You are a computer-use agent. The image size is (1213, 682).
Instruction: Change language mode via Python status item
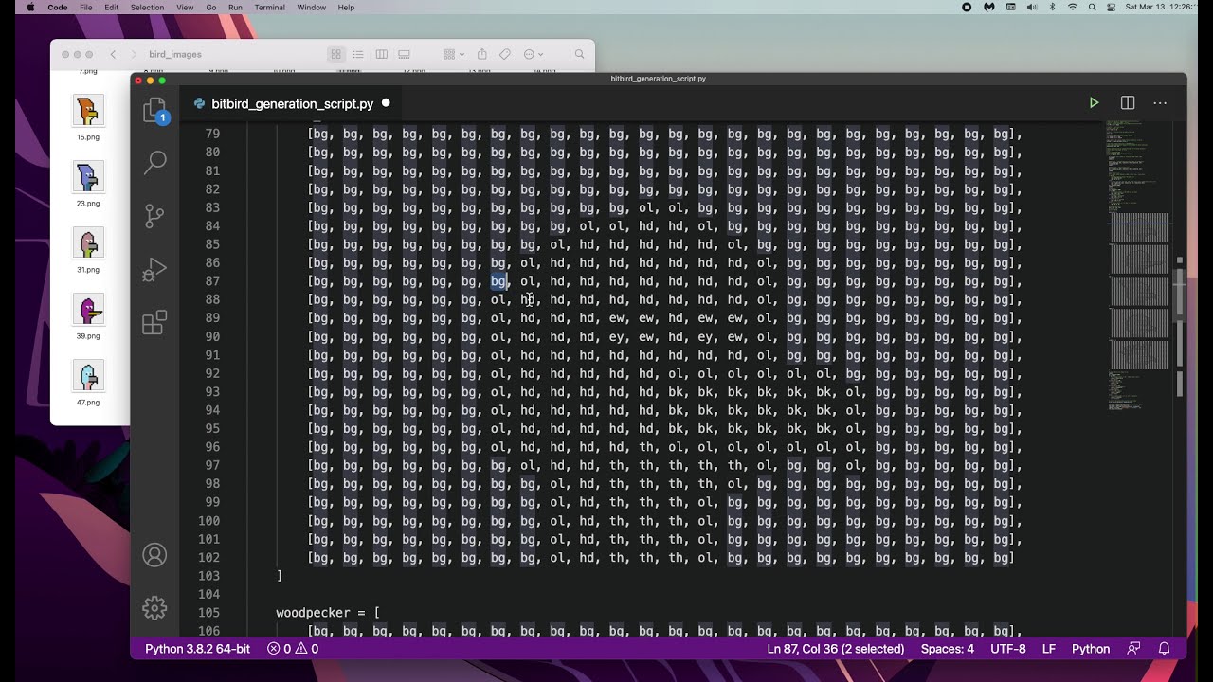pyautogui.click(x=1091, y=649)
